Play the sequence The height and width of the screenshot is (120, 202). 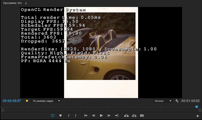[101, 116]
